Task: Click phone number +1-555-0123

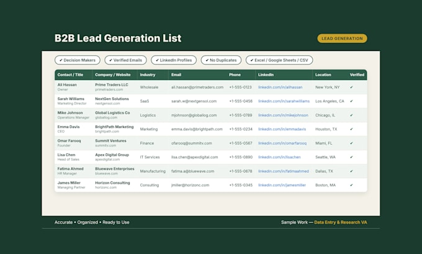Action: coord(241,88)
